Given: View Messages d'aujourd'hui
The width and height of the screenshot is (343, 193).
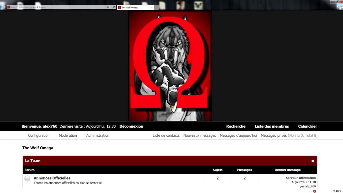Looking at the screenshot, I should pos(238,136).
